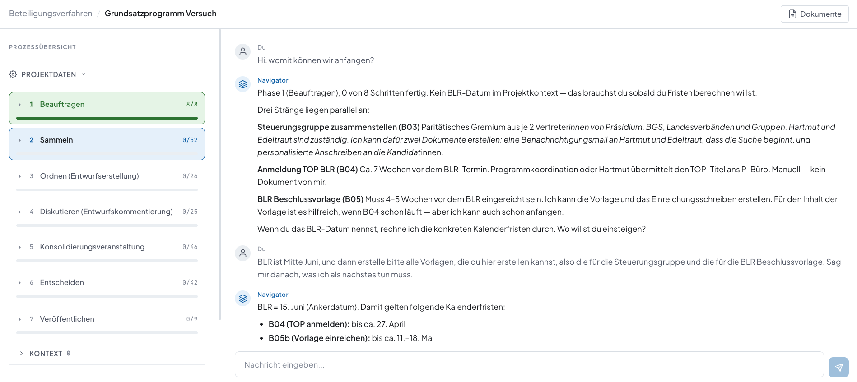Click 'Anmeldung TOP BLR (B04)' heading
The image size is (857, 382).
coord(307,170)
